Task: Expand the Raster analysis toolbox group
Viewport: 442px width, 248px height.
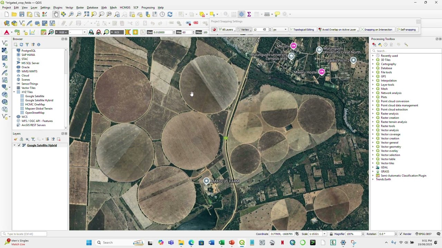Action: (x=373, y=114)
